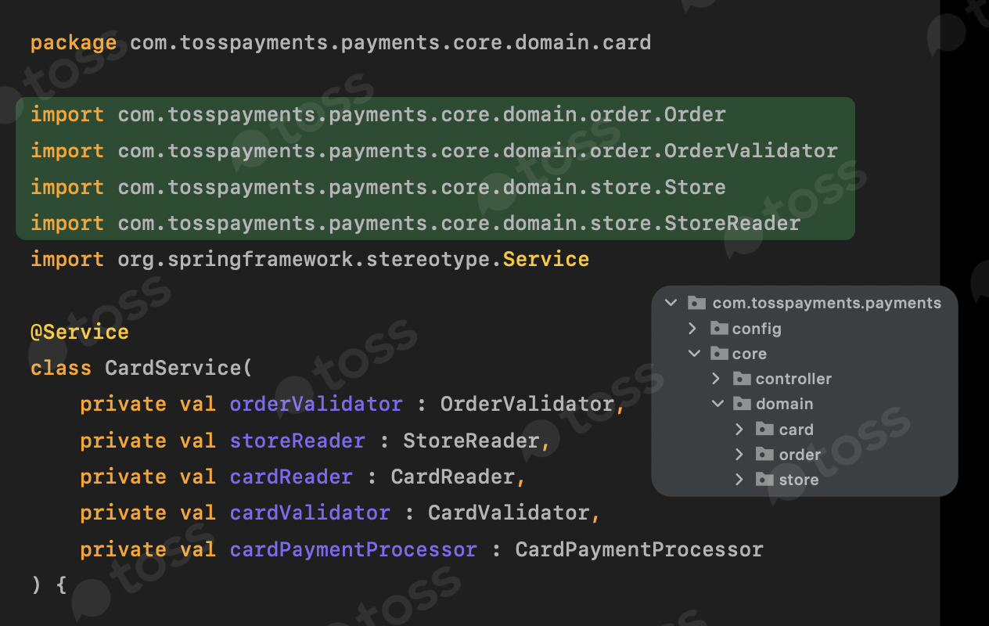The width and height of the screenshot is (989, 626).
Task: Select the config tree label
Action: 757,329
